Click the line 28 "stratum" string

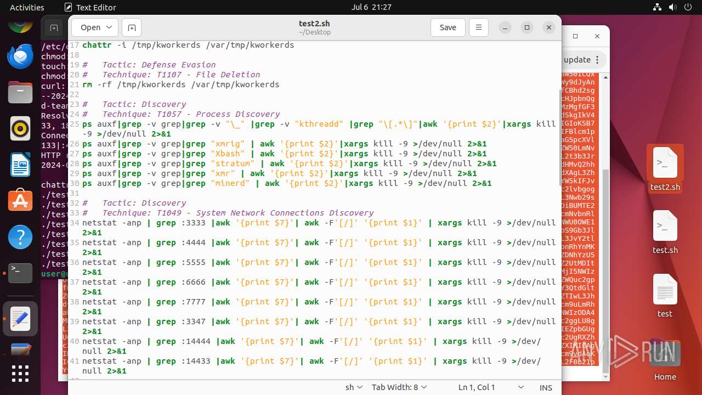(x=233, y=163)
